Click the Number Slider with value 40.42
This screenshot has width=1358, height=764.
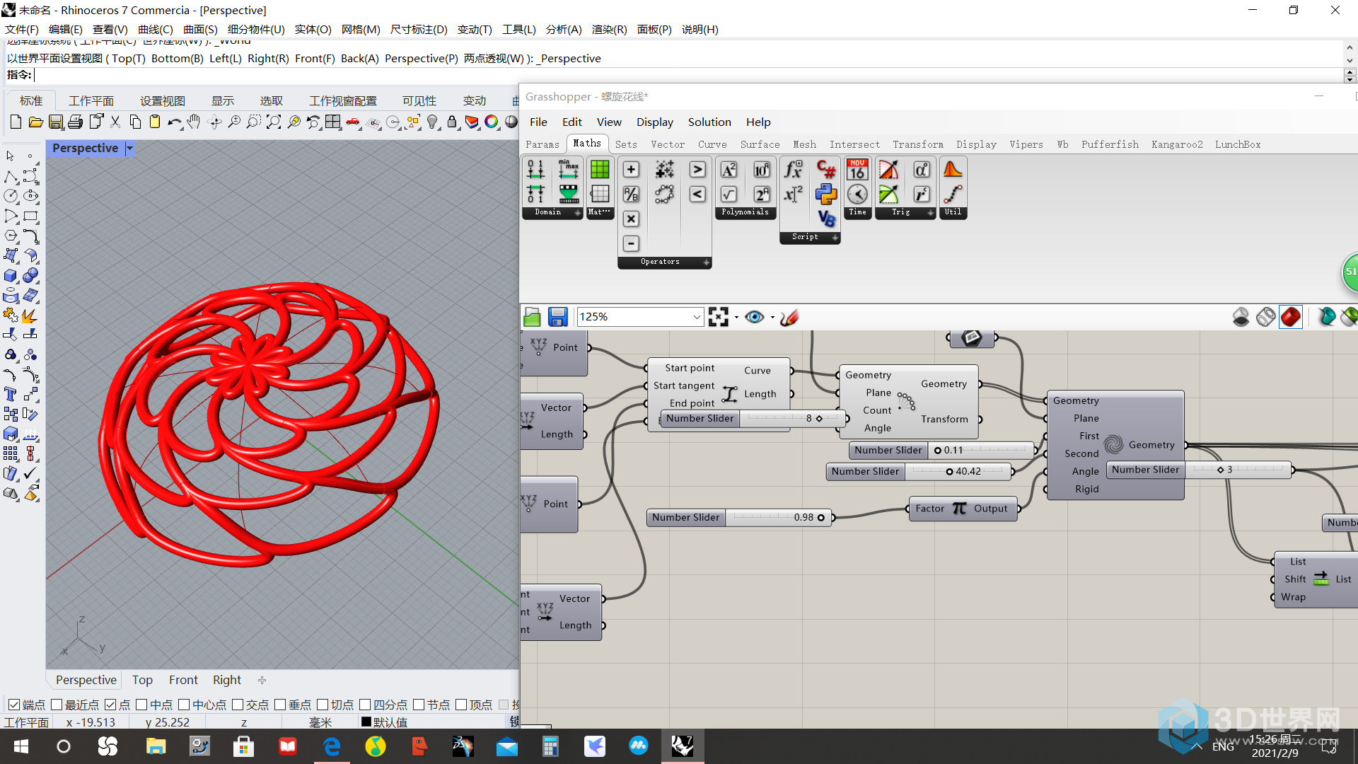click(x=919, y=472)
